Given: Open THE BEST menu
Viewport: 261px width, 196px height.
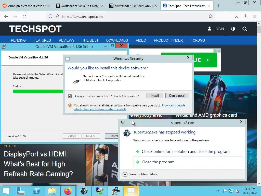Looking at the screenshot, I should (90, 40).
